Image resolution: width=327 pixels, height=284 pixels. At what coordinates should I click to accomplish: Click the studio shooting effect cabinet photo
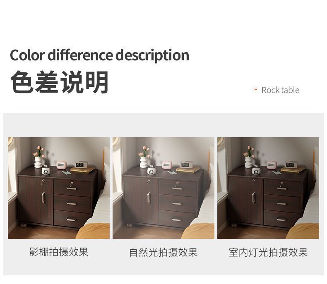(59, 188)
